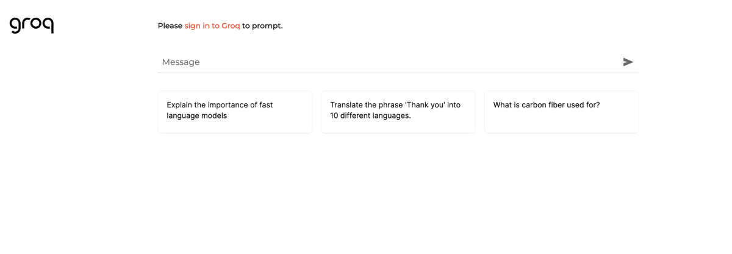Choose the 'Translate the phrase Thank you' suggestion
Image resolution: width=732 pixels, height=254 pixels.
pos(398,111)
